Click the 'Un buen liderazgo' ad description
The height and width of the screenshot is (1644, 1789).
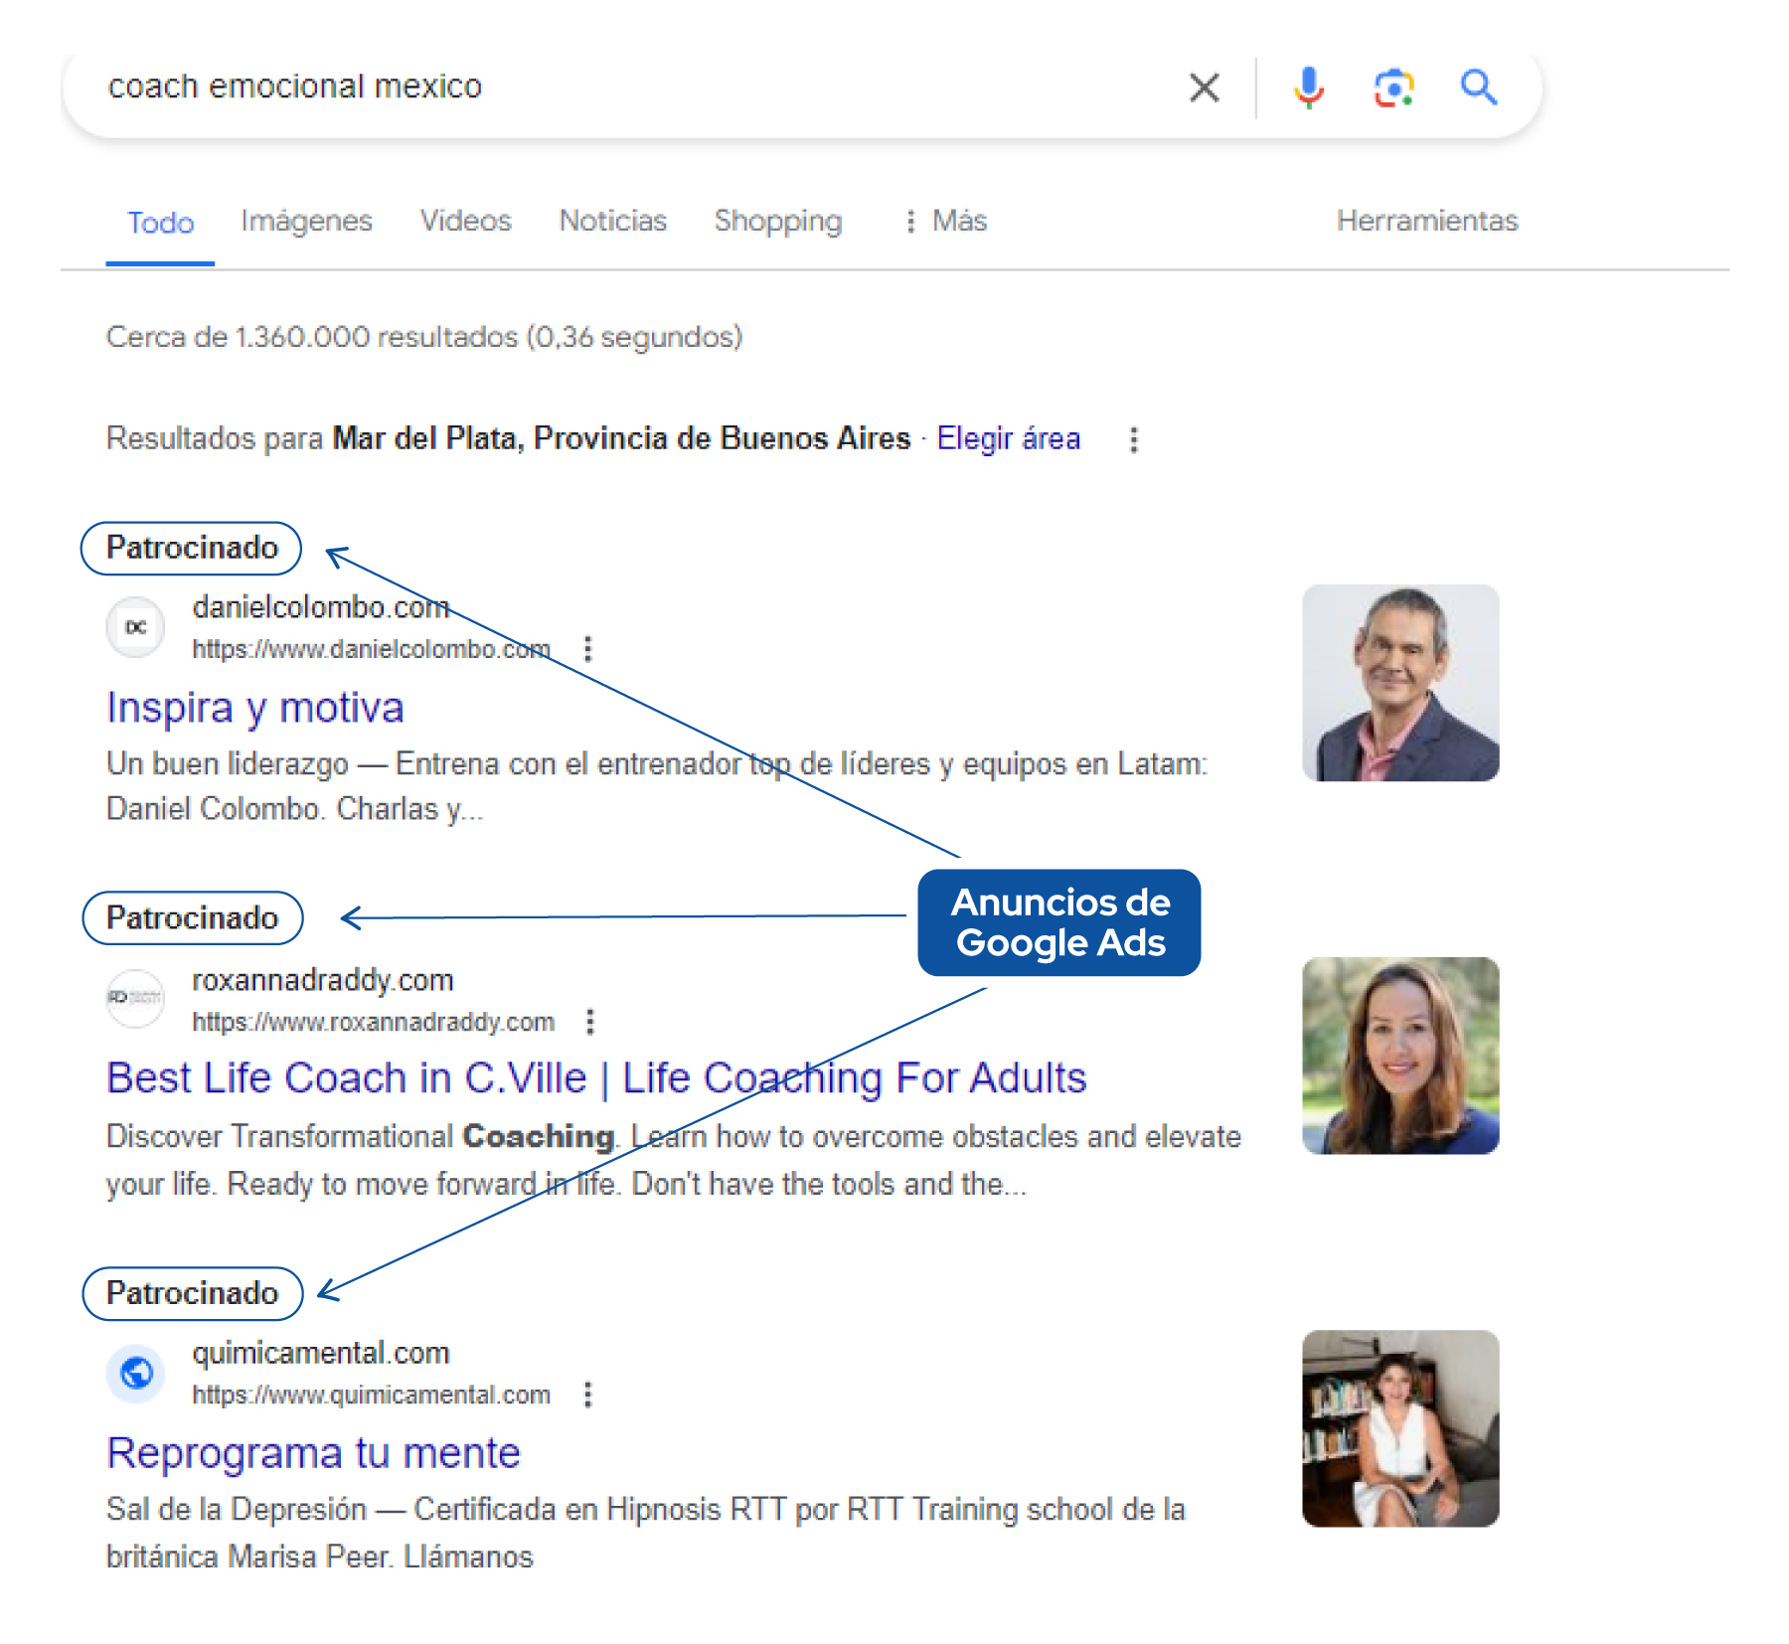[656, 786]
